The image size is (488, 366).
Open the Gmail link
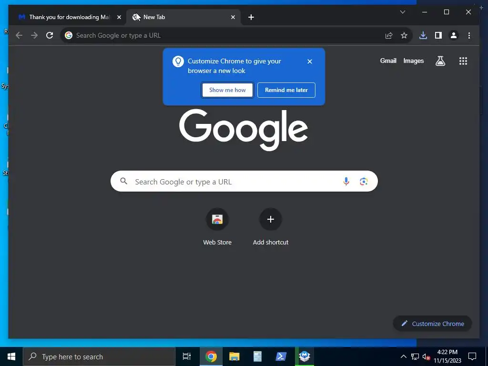[x=388, y=61]
